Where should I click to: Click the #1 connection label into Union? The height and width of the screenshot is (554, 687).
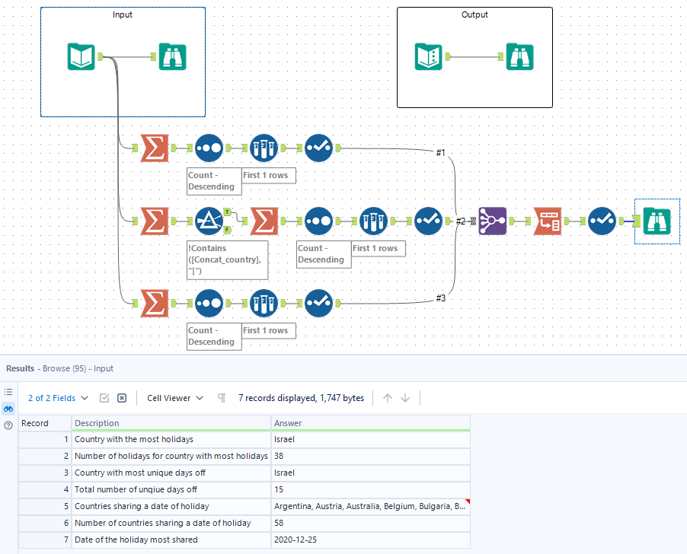[440, 152]
